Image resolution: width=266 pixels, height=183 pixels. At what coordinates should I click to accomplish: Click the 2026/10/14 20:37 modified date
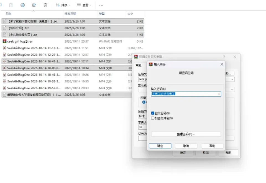tap(76, 41)
